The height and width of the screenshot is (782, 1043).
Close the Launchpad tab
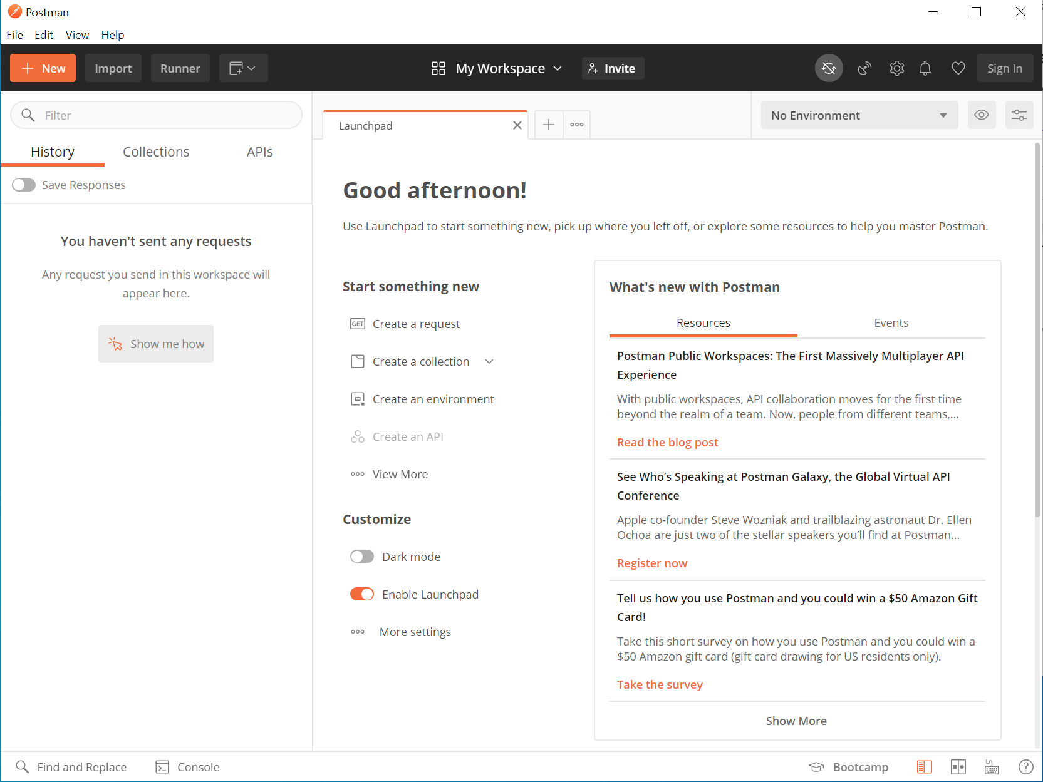tap(517, 125)
